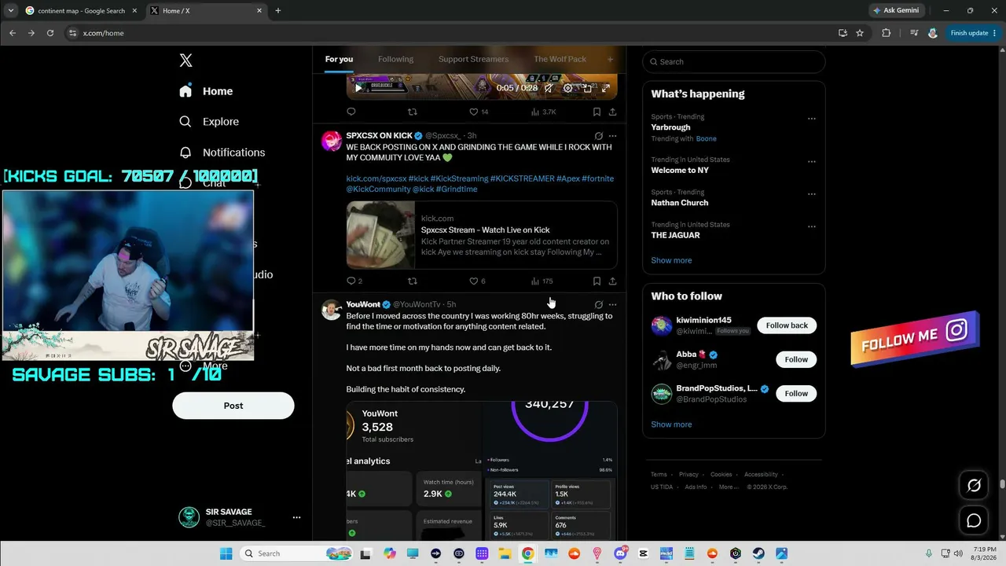This screenshot has width=1006, height=566.
Task: Open options for Welcome to NY trend
Action: tap(812, 162)
